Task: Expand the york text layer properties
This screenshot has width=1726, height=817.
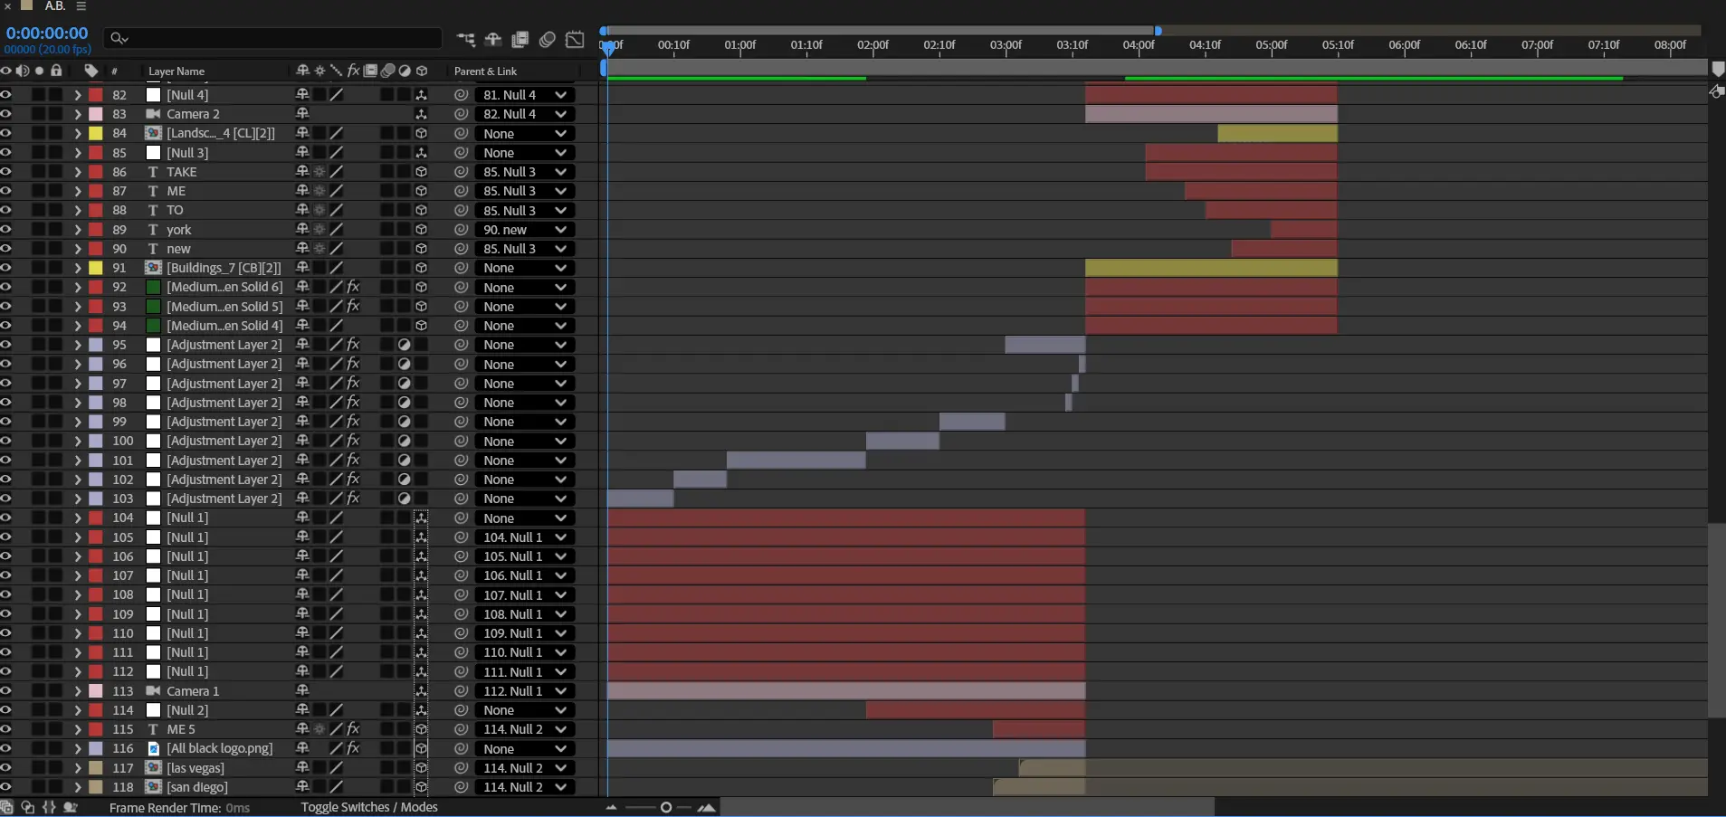Action: click(x=78, y=230)
